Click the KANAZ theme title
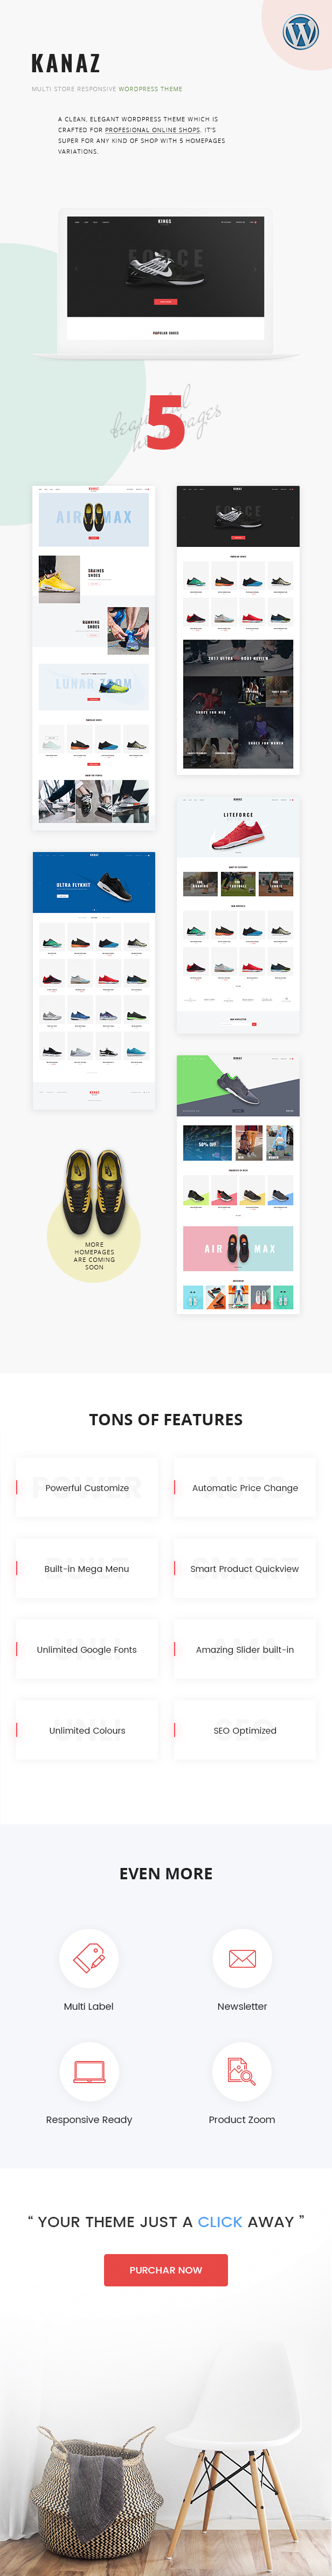This screenshot has width=332, height=2576. pyautogui.click(x=66, y=64)
